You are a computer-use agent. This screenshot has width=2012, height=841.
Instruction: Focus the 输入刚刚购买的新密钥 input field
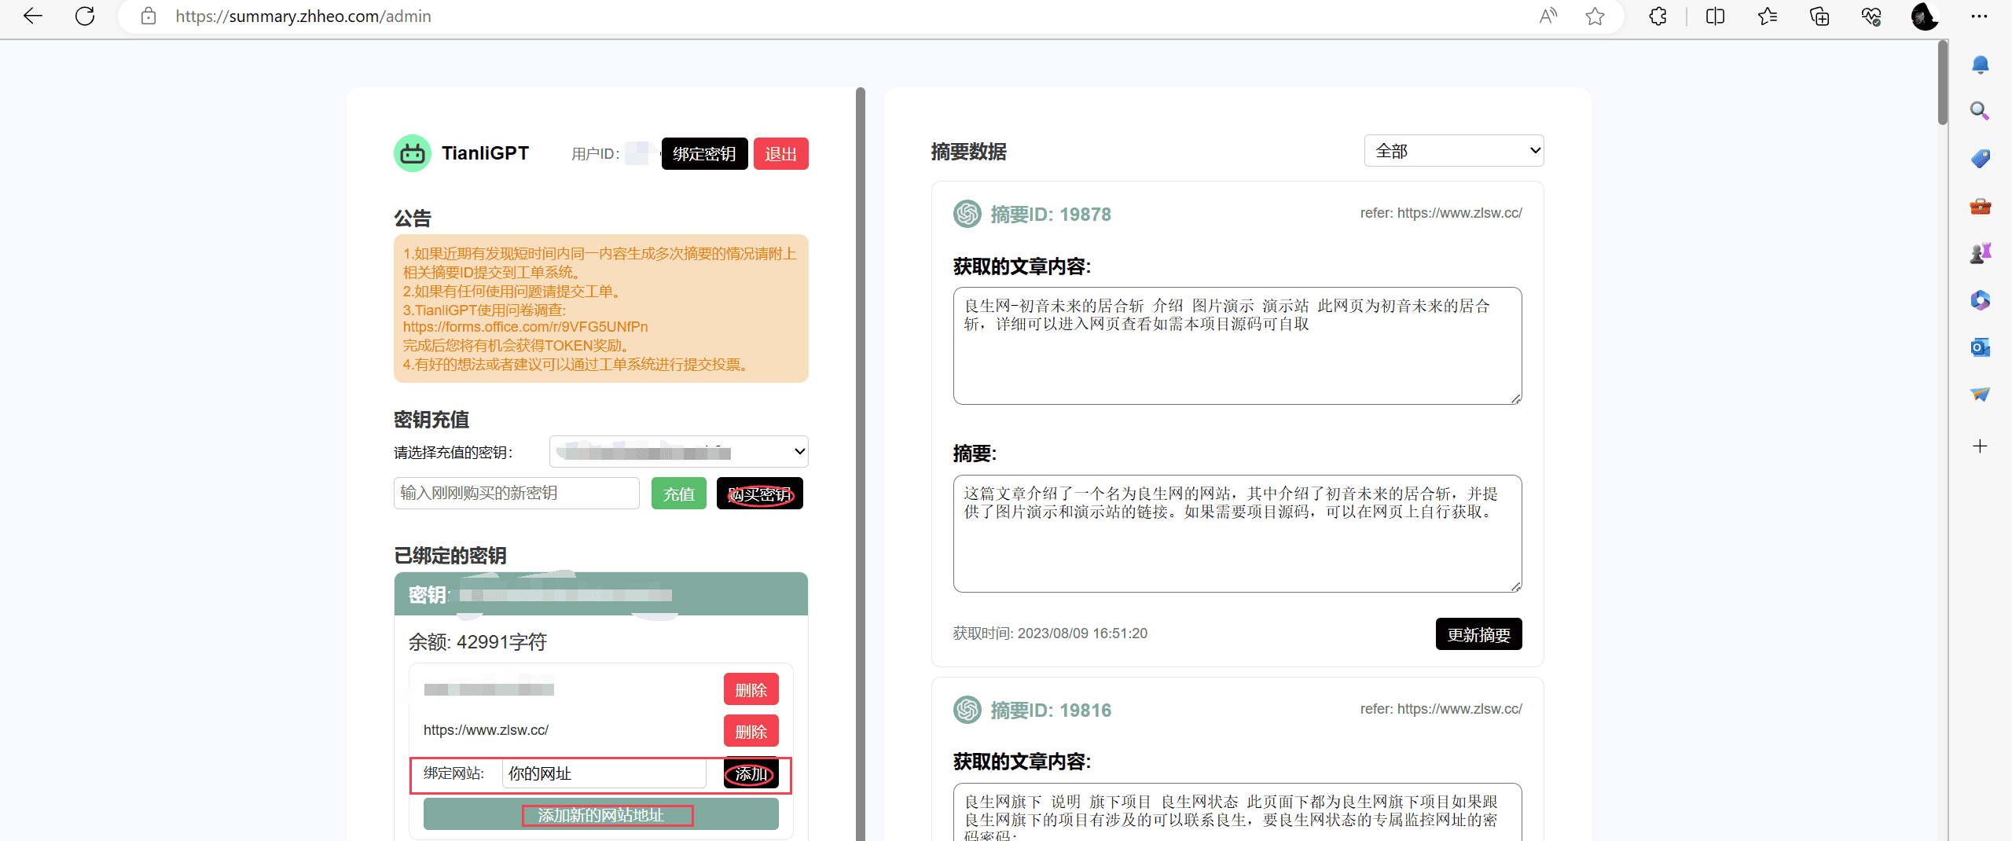click(516, 494)
